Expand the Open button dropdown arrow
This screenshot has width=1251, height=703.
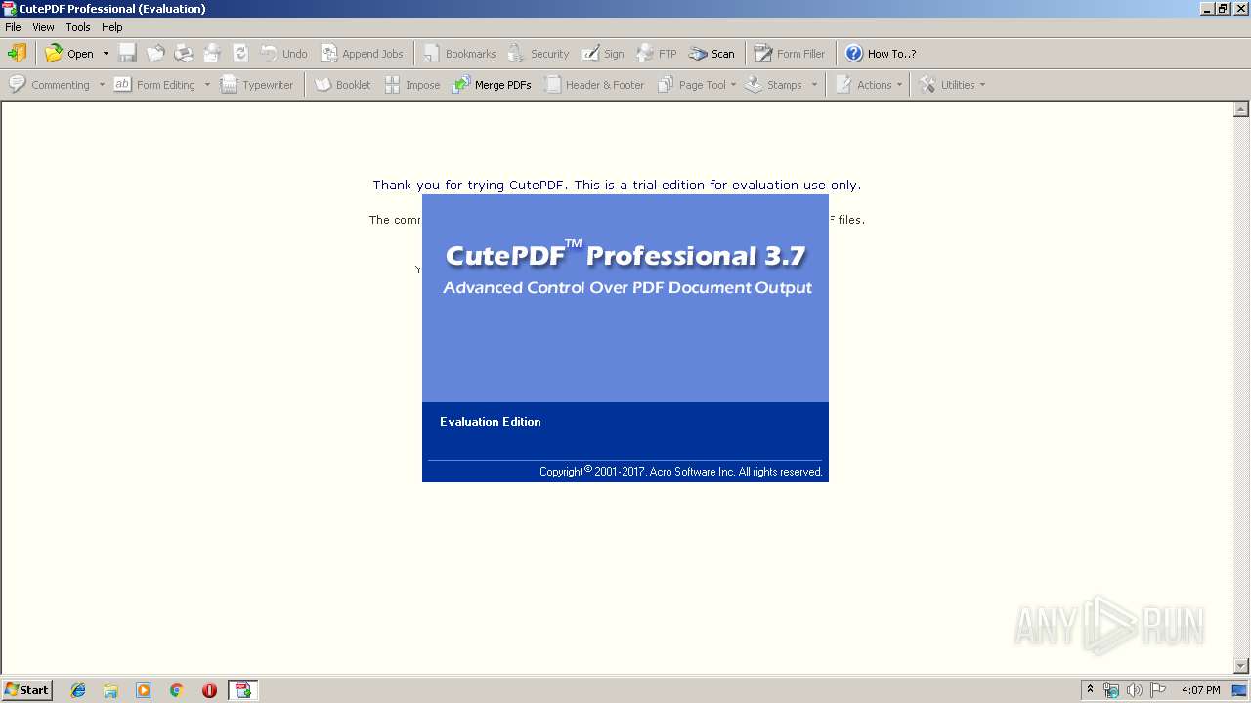(x=106, y=54)
